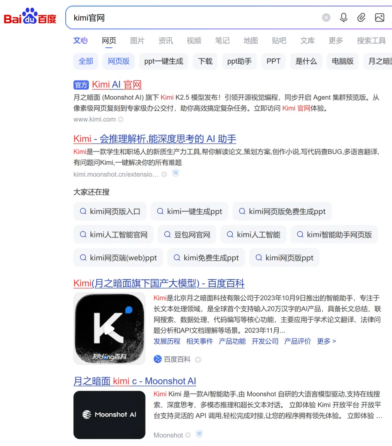Click the 官方 badge icon
This screenshot has width=392, height=446.
81,85
